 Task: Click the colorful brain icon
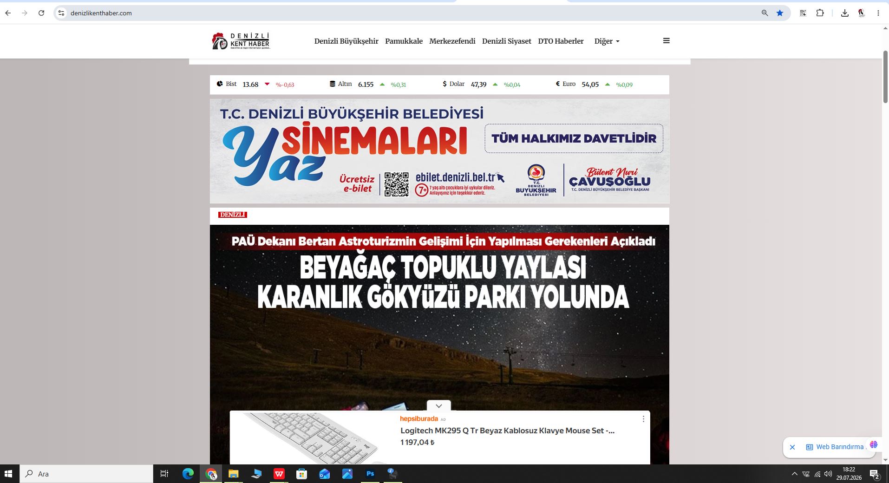[x=874, y=444]
